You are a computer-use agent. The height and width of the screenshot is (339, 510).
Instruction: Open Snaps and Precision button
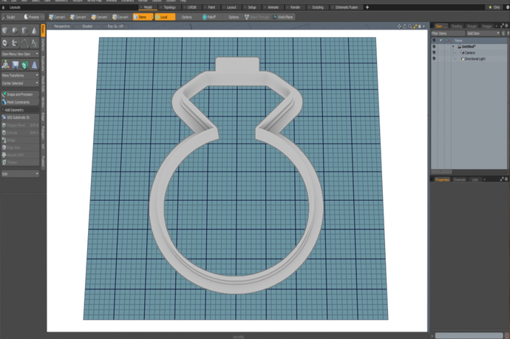click(20, 95)
